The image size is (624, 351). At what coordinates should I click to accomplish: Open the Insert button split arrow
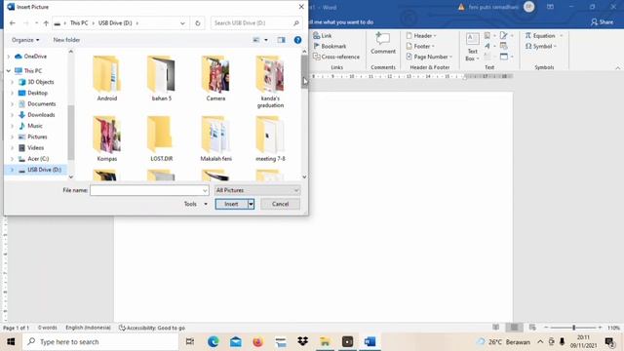(251, 204)
